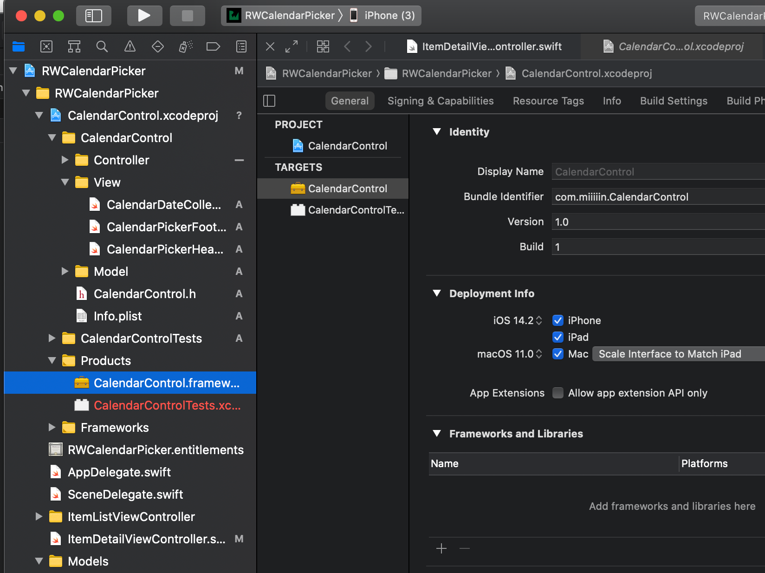Close the current editor with X
The width and height of the screenshot is (765, 573).
(x=270, y=46)
